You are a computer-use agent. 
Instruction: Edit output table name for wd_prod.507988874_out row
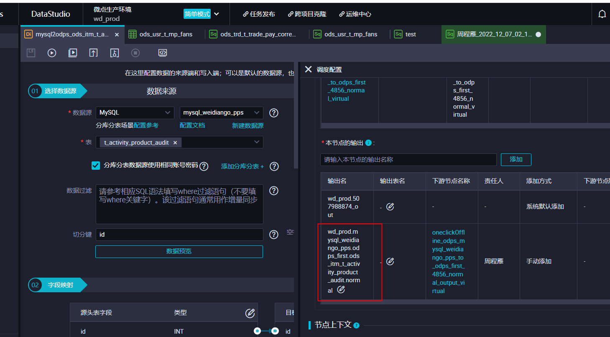pos(390,207)
